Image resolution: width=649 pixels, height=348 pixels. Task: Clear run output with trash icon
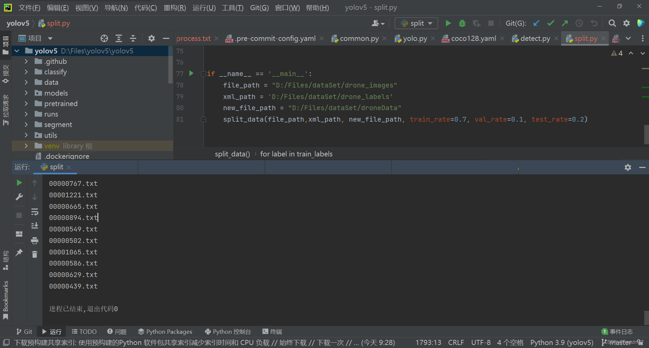tap(34, 254)
